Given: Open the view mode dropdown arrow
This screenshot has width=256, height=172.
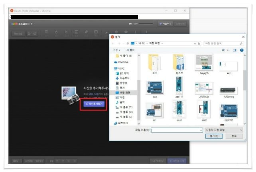Looking at the screenshot, I should [x=228, y=50].
